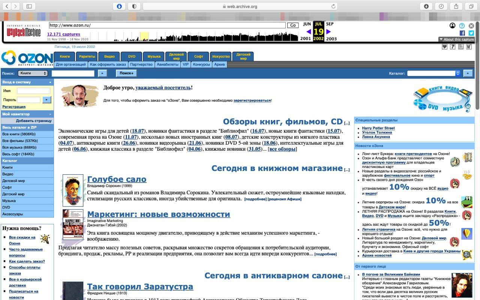The height and width of the screenshot is (300, 480).
Task: Open the Share menu icon
Action: (x=456, y=6)
